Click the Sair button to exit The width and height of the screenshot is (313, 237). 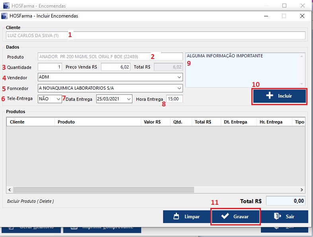pyautogui.click(x=284, y=217)
